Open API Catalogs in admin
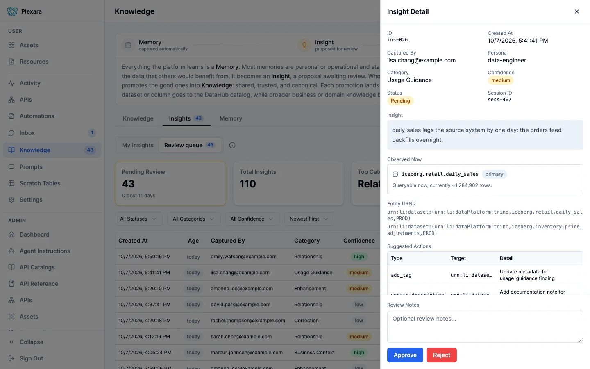Image resolution: width=590 pixels, height=369 pixels. tap(52, 267)
